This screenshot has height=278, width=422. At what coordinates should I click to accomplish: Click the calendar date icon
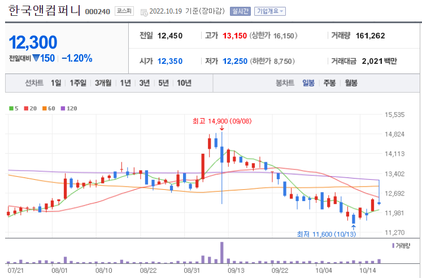click(144, 12)
